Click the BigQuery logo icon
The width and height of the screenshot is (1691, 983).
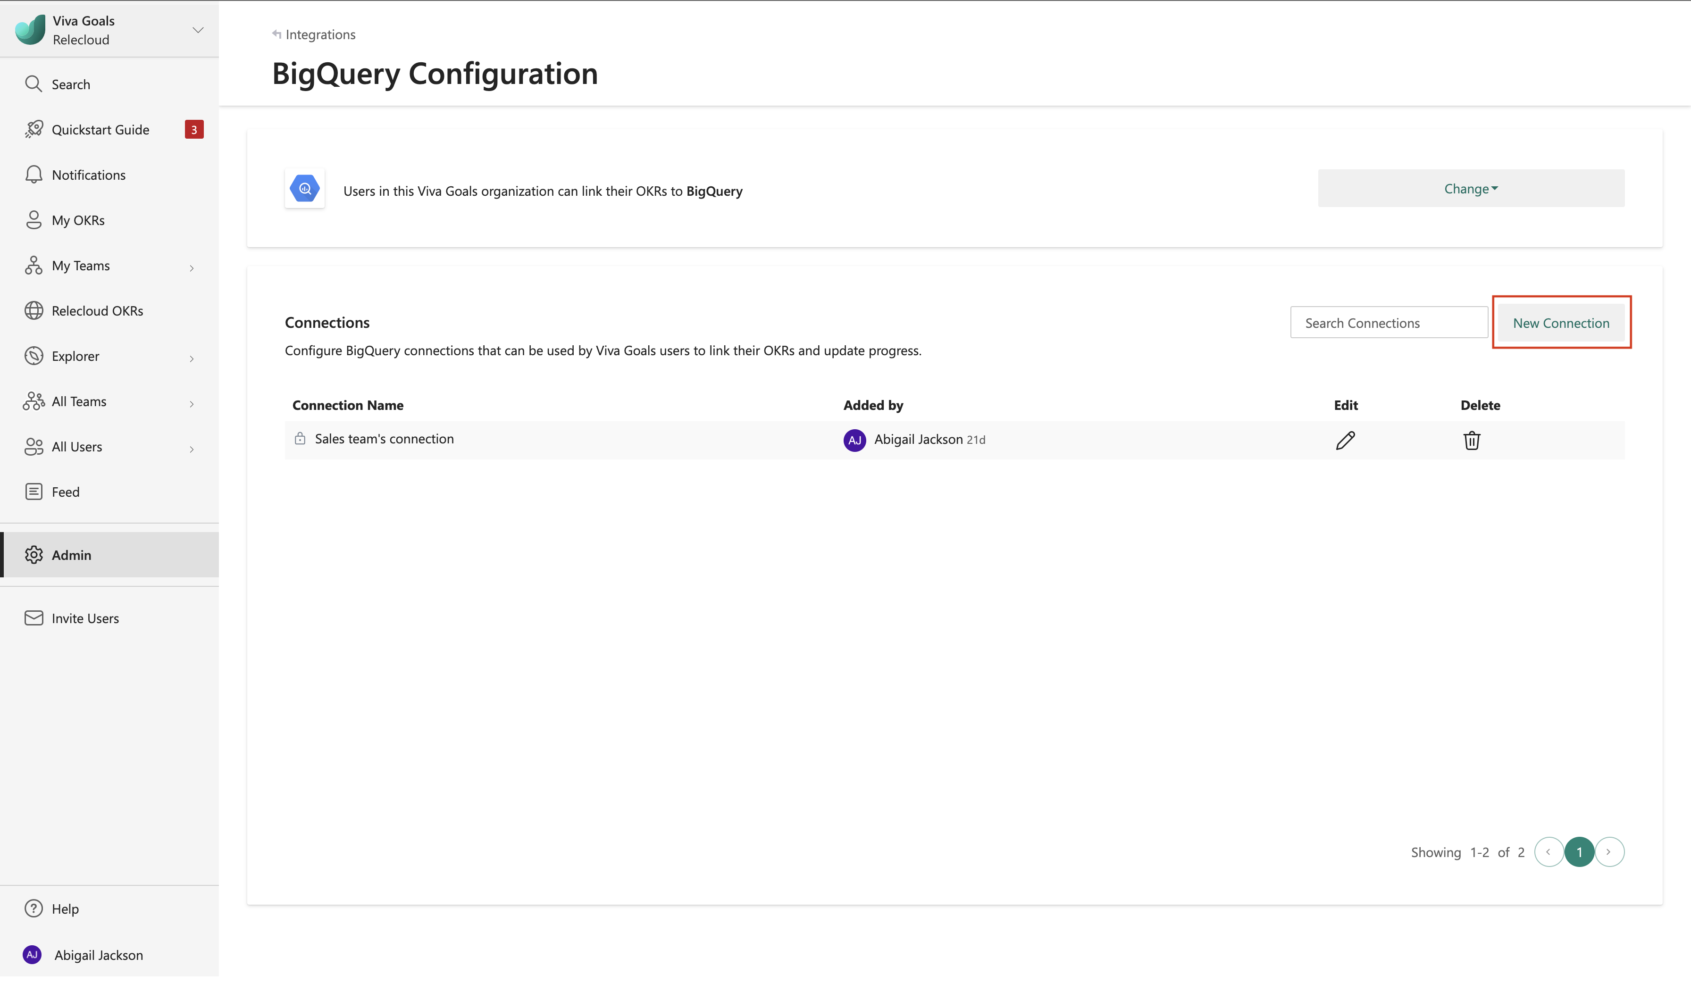tap(305, 189)
